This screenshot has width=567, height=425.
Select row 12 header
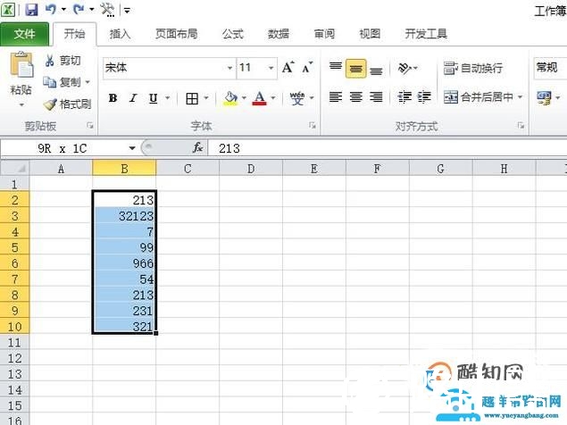14,358
